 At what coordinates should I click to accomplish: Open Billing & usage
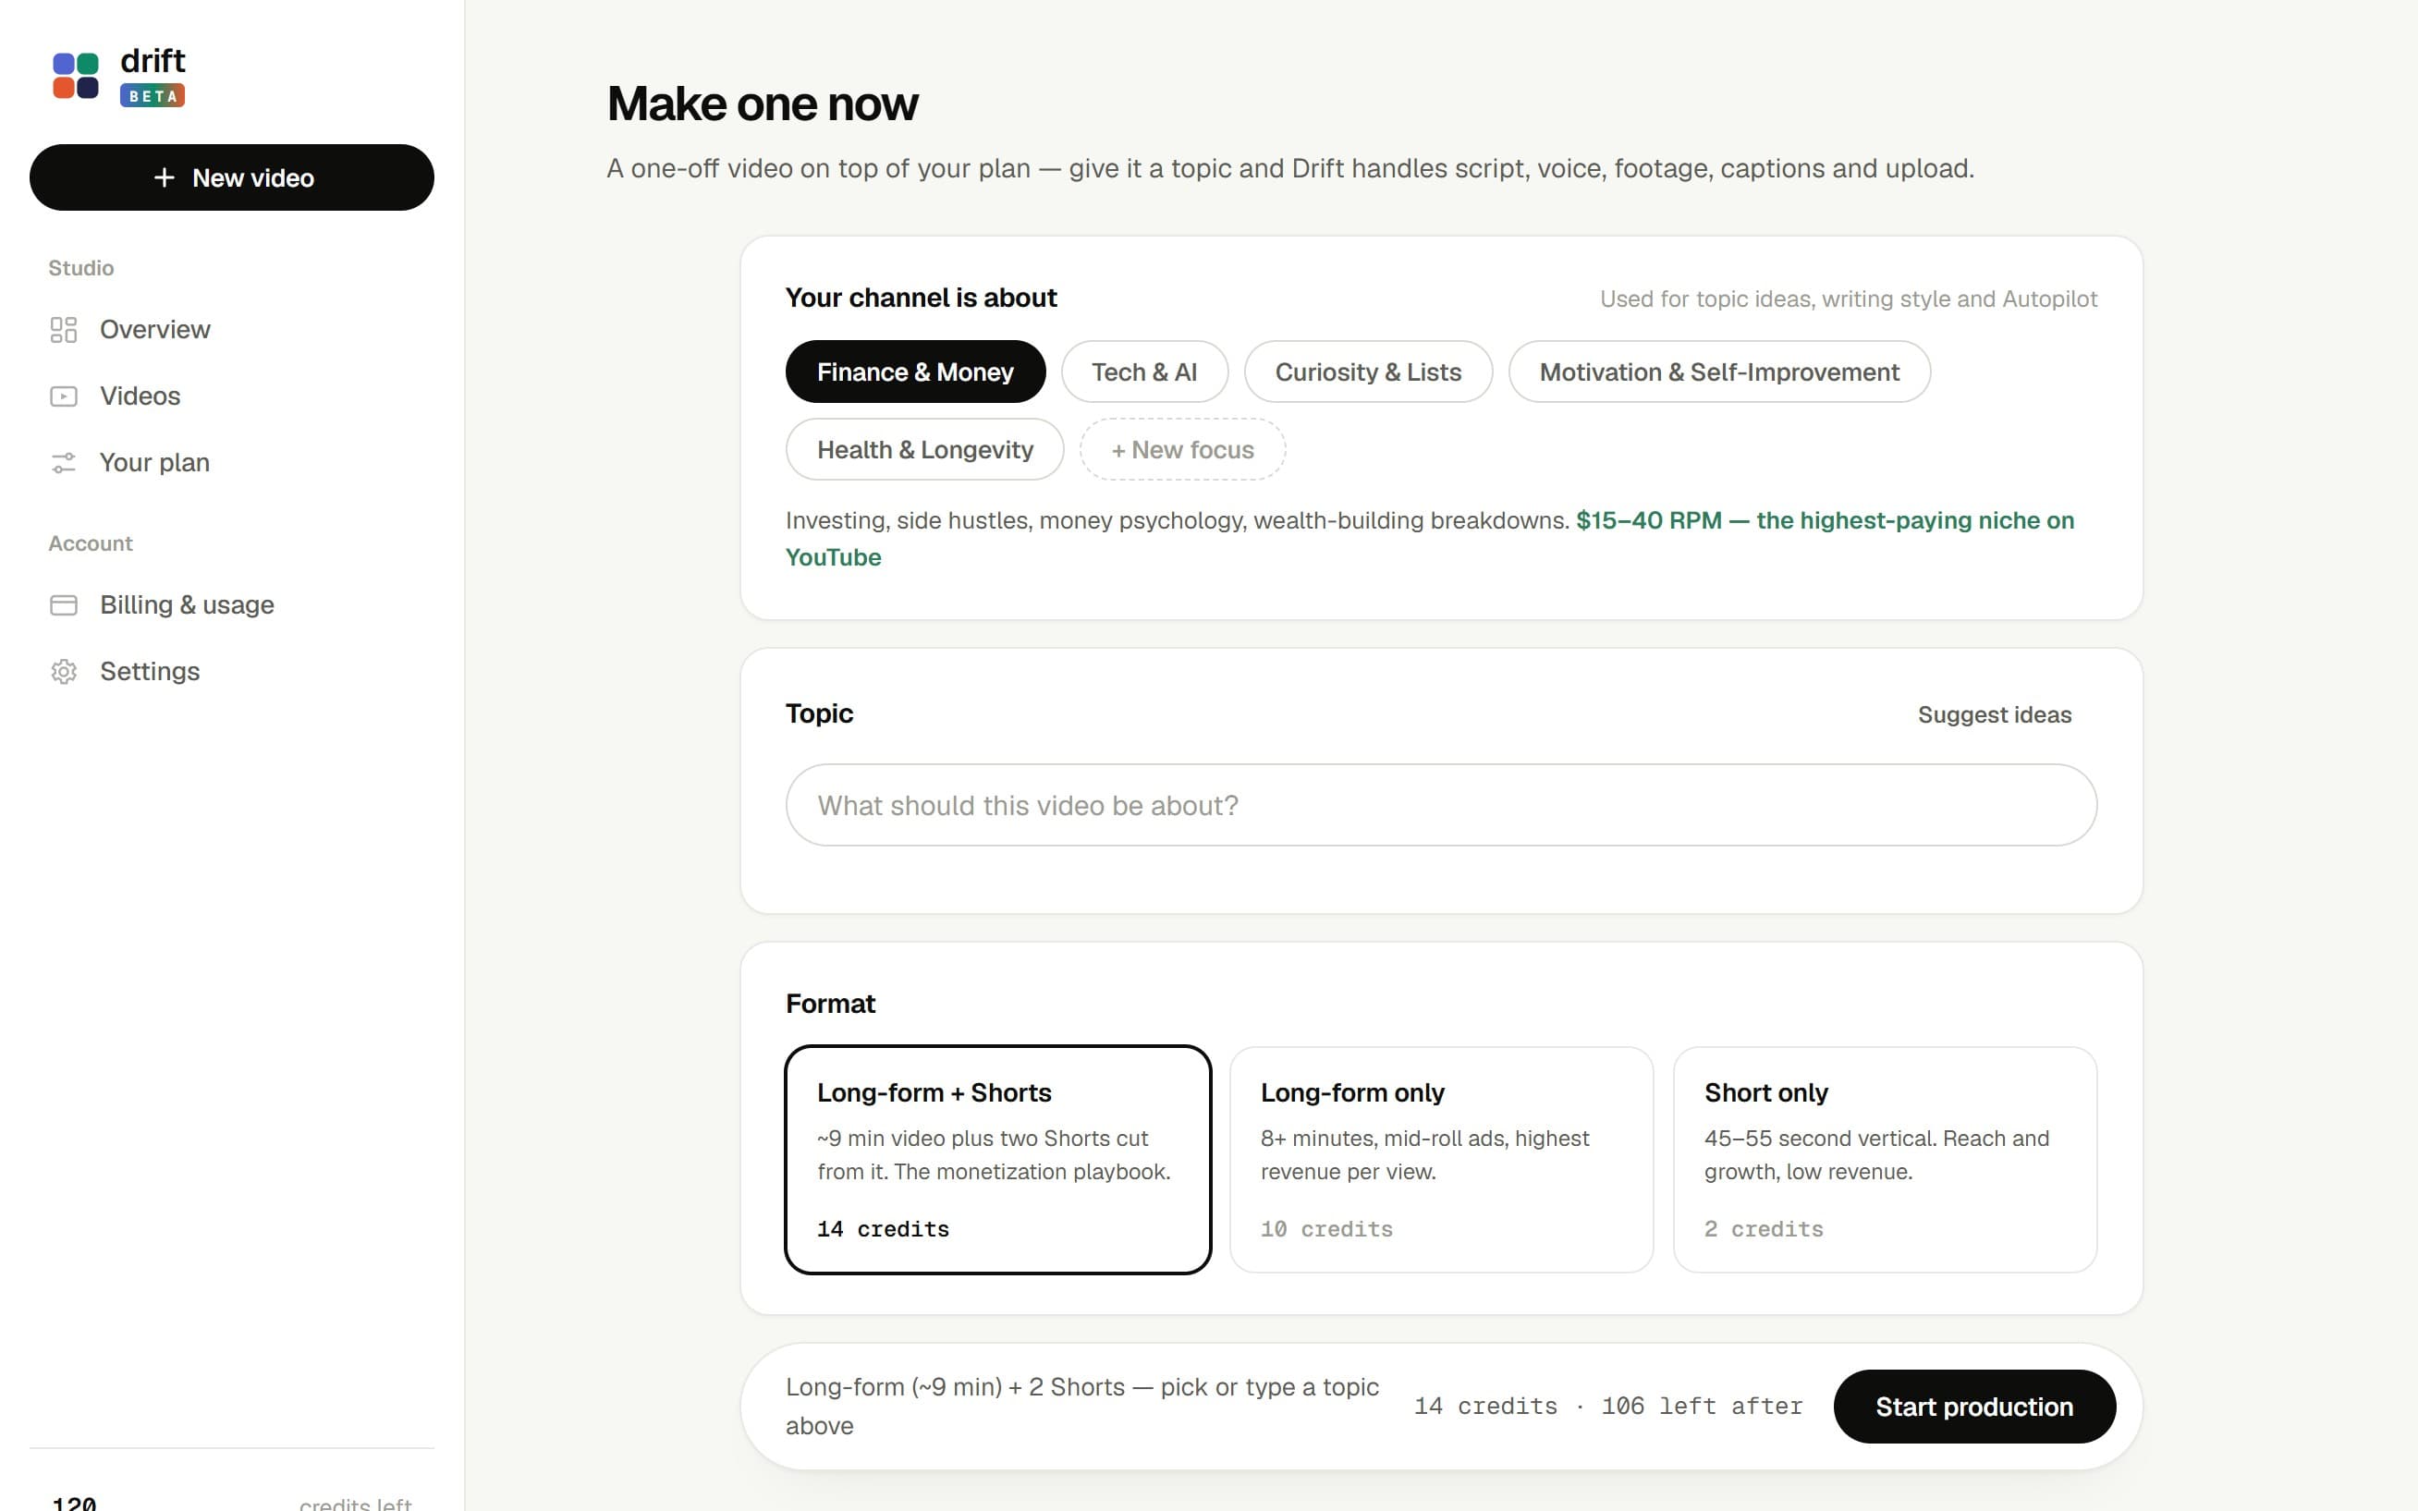coord(232,604)
